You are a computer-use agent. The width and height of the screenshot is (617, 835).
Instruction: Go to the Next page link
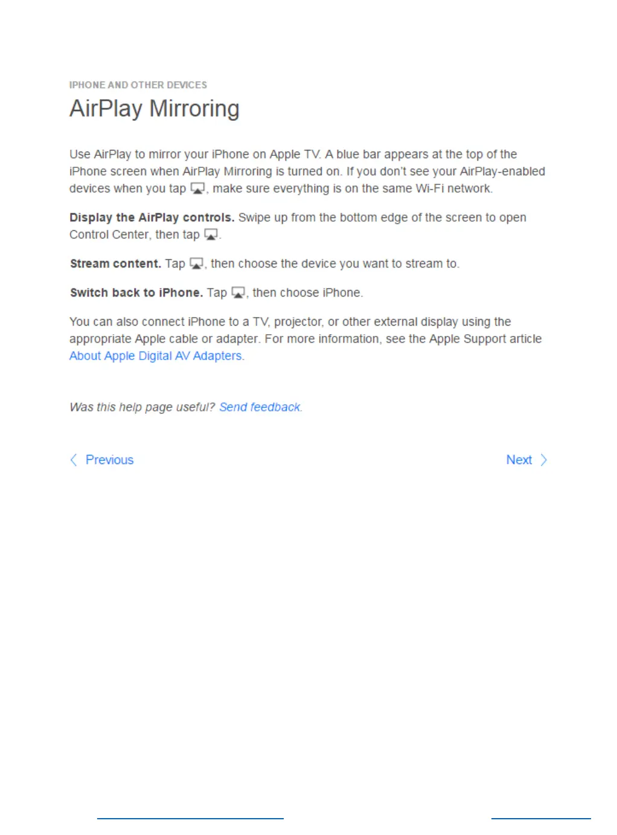(519, 460)
